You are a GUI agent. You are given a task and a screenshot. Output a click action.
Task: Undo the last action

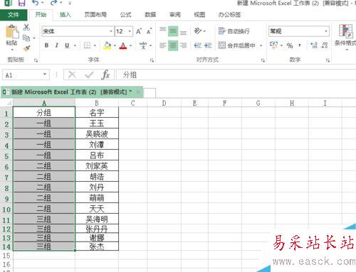[x=36, y=3]
